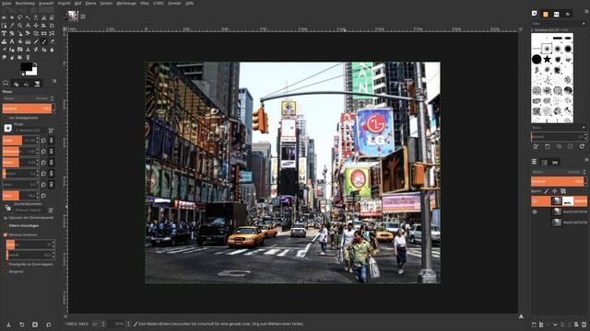Select the Blur/Sharpen drop tool
This screenshot has height=331, width=590.
click(52, 49)
